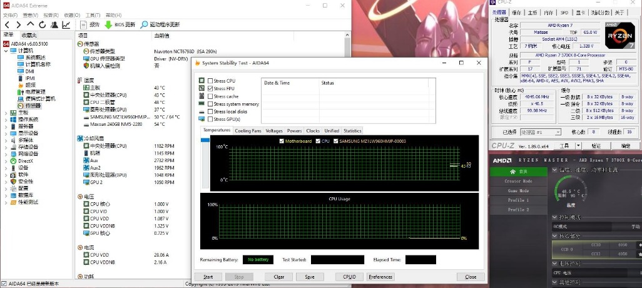Image resolution: width=642 pixels, height=288 pixels.
Task: Uncheck the Stress FPU checkbox
Action: click(x=210, y=88)
